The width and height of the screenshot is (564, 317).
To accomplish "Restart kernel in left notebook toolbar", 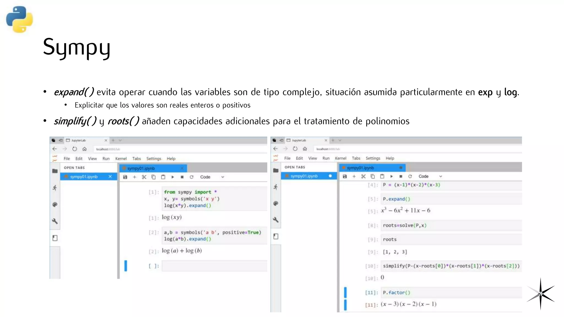I will pos(191,177).
